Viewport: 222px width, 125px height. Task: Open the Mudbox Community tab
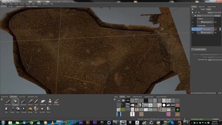32,6
